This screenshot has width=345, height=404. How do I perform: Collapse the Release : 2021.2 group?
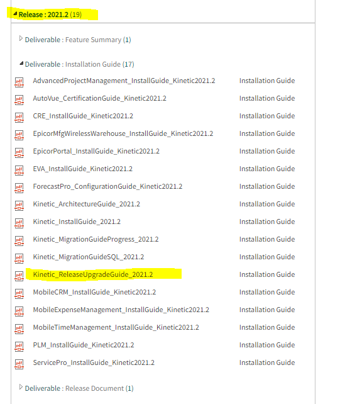(x=15, y=14)
